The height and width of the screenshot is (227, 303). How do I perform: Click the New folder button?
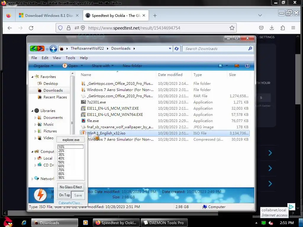(132, 66)
